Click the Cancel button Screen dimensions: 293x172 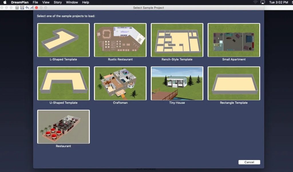(249, 162)
